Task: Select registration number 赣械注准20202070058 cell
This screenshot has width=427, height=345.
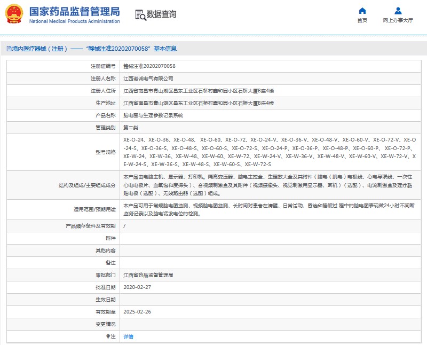Action: [149, 66]
